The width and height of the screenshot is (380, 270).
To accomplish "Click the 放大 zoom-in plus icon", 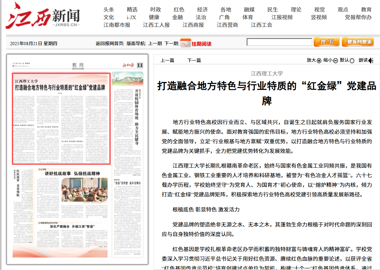I will pyautogui.click(x=319, y=61).
